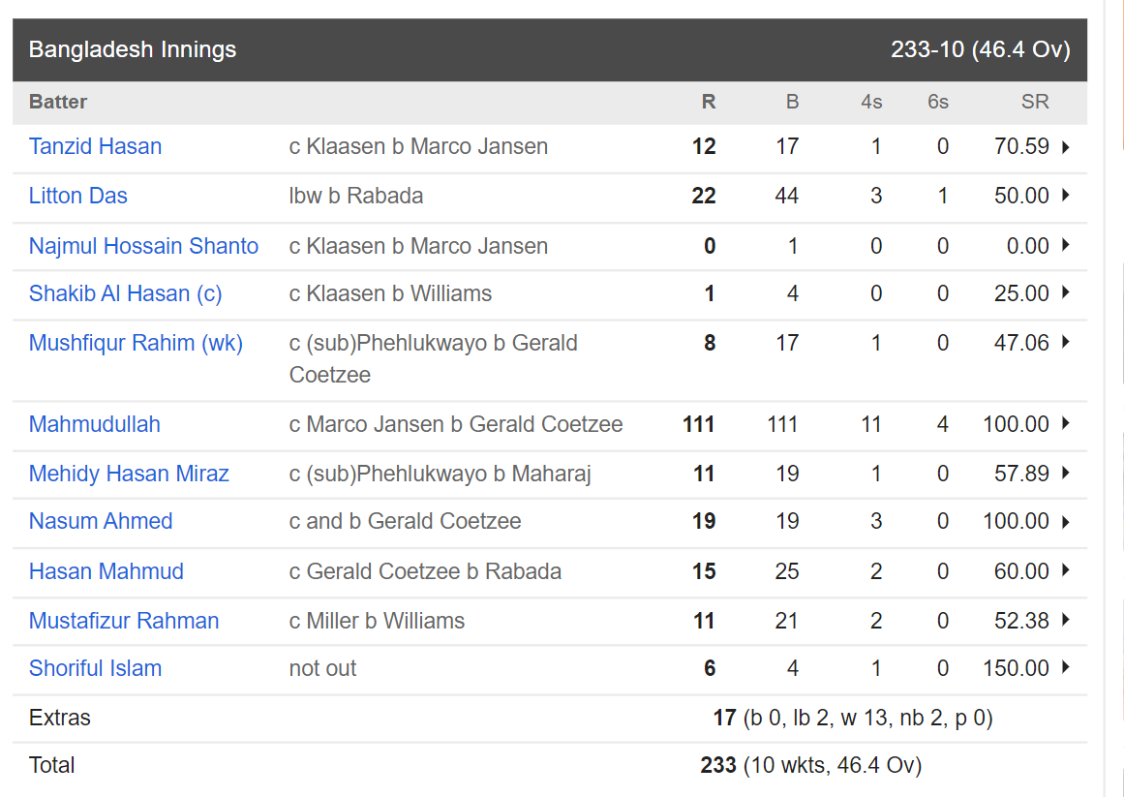
Task: Expand Shoriful Islam's row arrow
Action: (1066, 667)
